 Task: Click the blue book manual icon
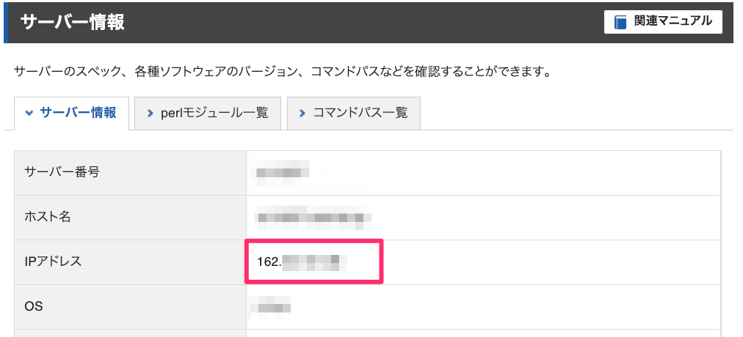(620, 22)
